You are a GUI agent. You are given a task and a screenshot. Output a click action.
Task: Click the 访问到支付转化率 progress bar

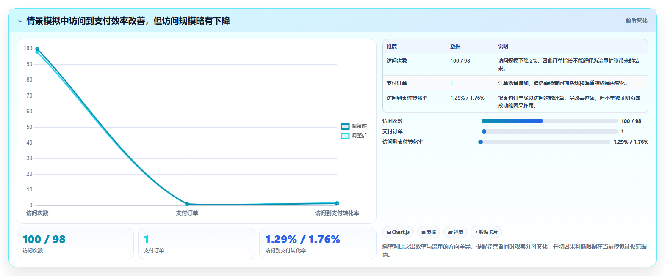[x=544, y=142]
